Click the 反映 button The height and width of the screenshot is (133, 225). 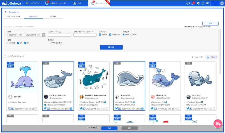pyautogui.click(x=210, y=24)
